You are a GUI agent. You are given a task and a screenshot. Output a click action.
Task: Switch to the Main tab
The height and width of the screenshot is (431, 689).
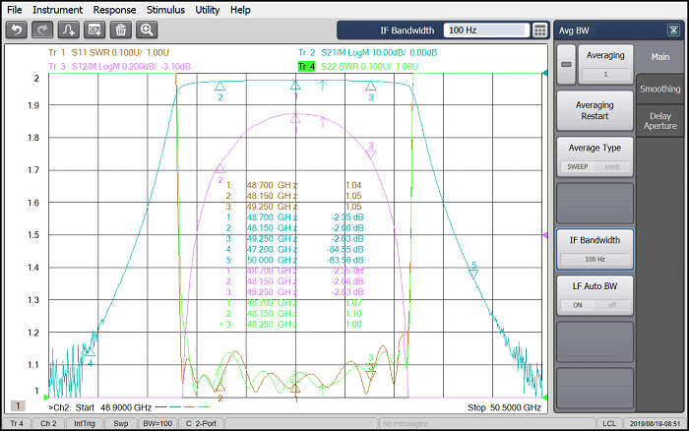pos(660,57)
